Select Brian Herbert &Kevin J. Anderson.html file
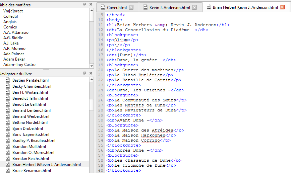Screen dimensions: 291x173 click(x=47, y=165)
